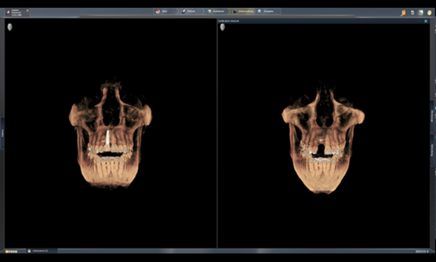This screenshot has height=262, width=436.
Task: Close the patient tab at top left
Action: (27, 10)
